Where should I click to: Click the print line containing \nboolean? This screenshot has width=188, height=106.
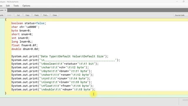(x=55, y=64)
